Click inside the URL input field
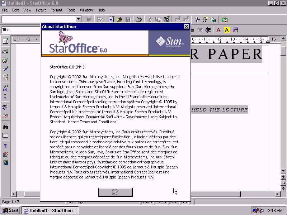Viewport: 287px width, 215px height. (x=39, y=19)
